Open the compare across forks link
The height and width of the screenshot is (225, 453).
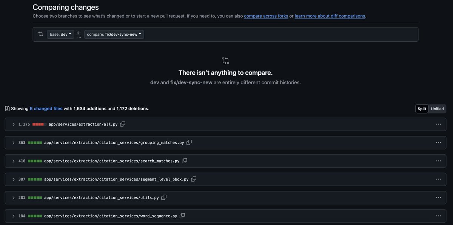click(x=266, y=16)
